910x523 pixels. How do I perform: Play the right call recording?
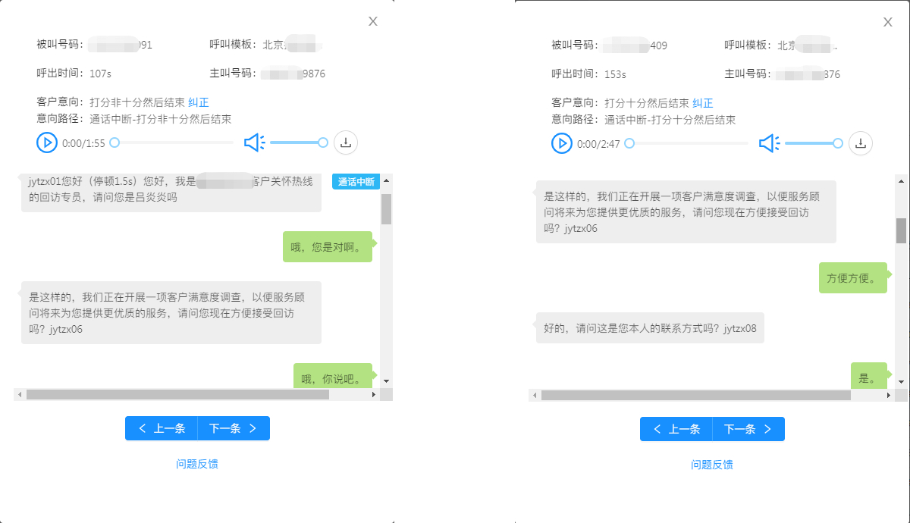tap(562, 142)
